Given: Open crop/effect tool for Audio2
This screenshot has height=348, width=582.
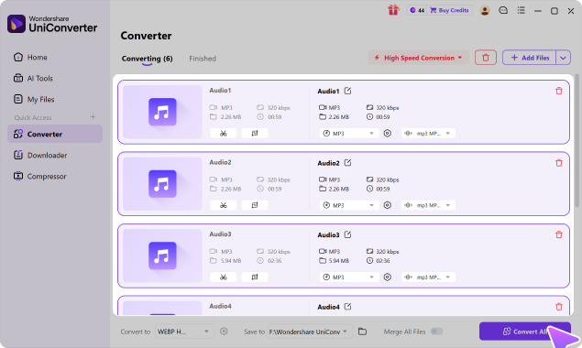Looking at the screenshot, I should (x=255, y=205).
